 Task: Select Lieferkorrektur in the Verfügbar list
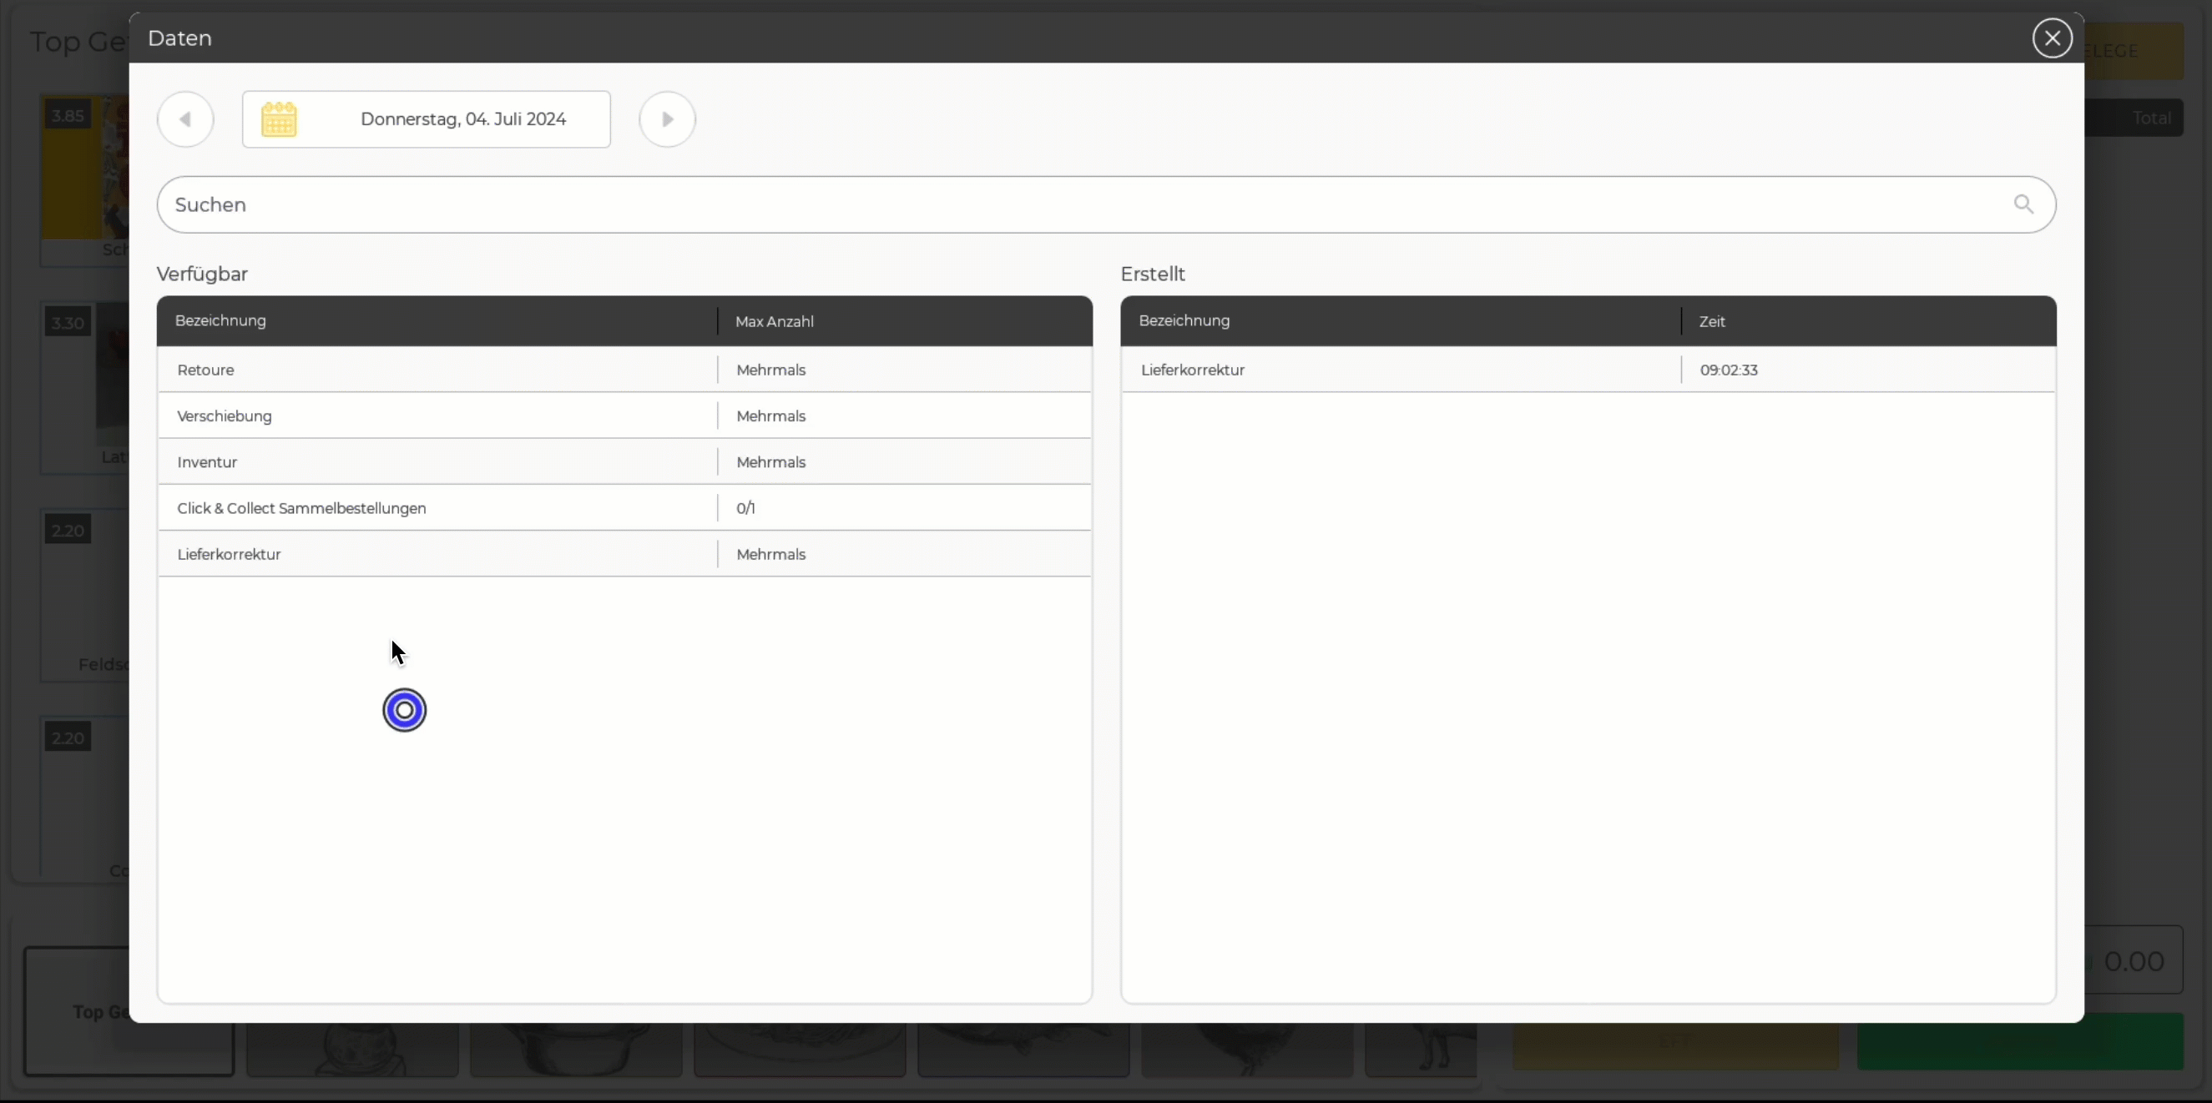pyautogui.click(x=624, y=555)
